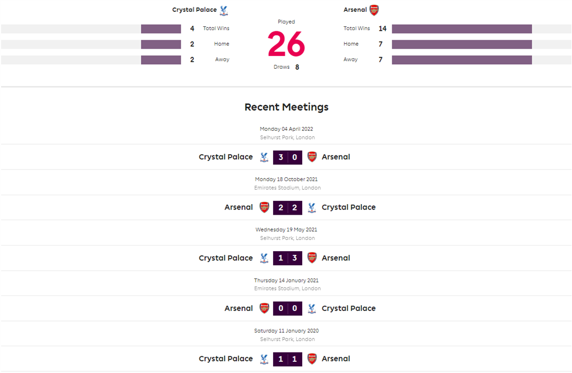Open the 3-0 score box
Viewport: 572px width, 373px height.
288,157
